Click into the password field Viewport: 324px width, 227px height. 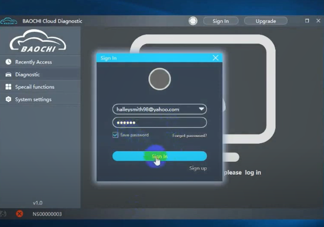coord(159,123)
